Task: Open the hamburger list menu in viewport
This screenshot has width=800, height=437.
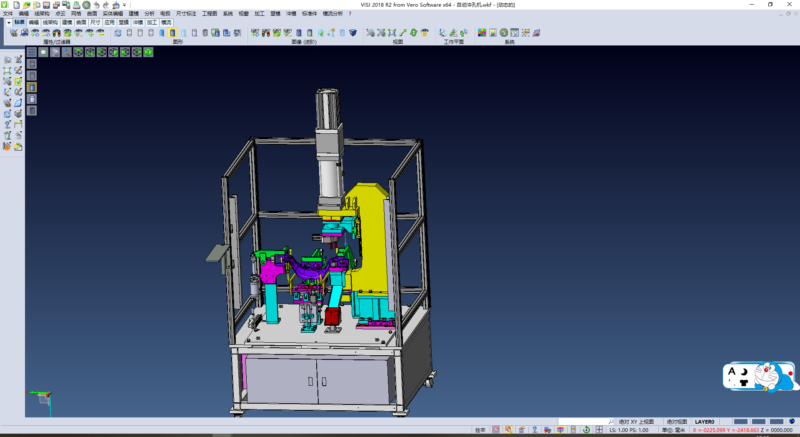Action: click(x=32, y=52)
